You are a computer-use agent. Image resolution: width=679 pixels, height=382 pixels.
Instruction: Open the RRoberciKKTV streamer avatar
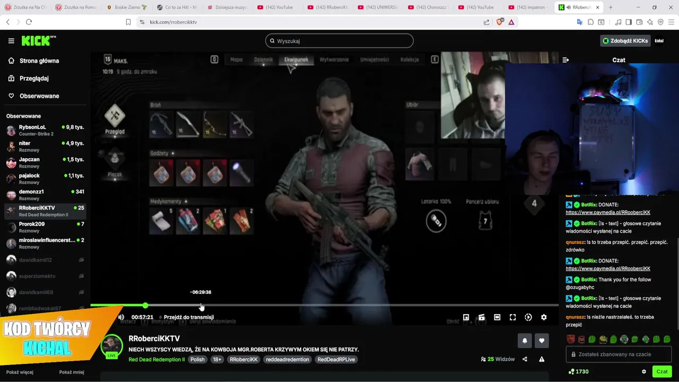click(112, 345)
